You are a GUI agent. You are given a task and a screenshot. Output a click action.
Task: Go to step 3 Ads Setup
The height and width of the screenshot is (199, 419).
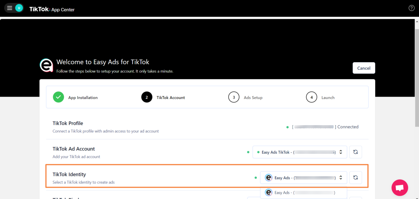[245, 97]
